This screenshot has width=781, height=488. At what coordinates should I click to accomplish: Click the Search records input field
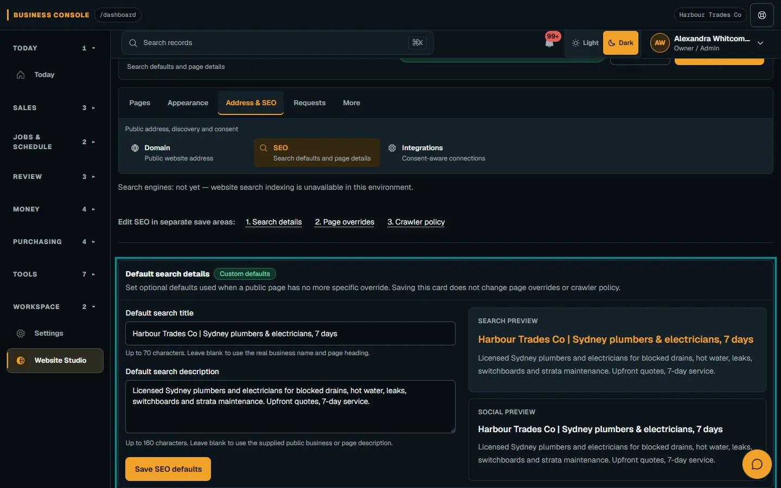[278, 43]
